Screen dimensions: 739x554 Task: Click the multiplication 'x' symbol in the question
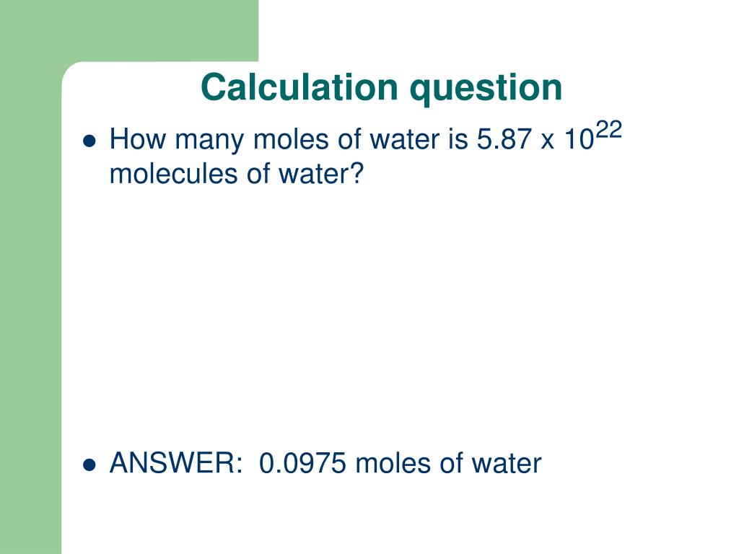(x=548, y=142)
